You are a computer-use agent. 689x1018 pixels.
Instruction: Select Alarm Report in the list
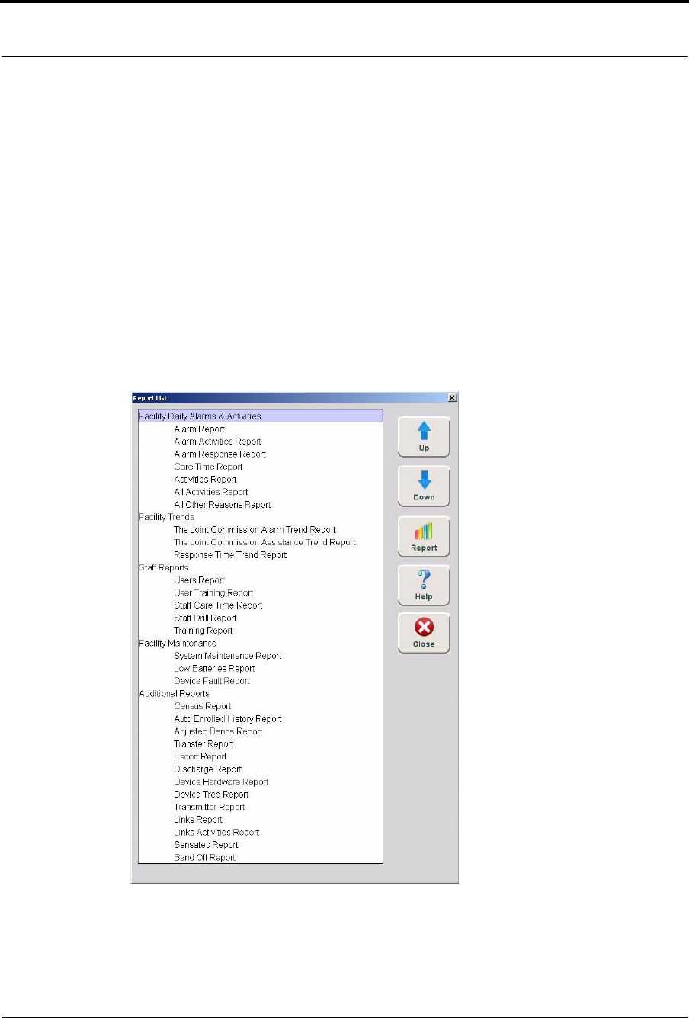click(200, 429)
